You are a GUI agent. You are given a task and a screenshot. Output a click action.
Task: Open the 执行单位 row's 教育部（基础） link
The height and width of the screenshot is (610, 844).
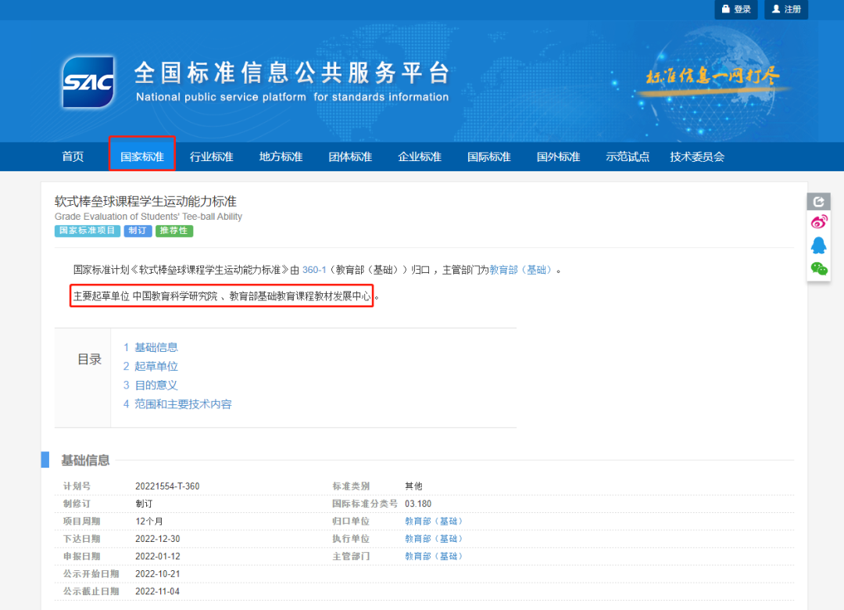[x=434, y=539]
